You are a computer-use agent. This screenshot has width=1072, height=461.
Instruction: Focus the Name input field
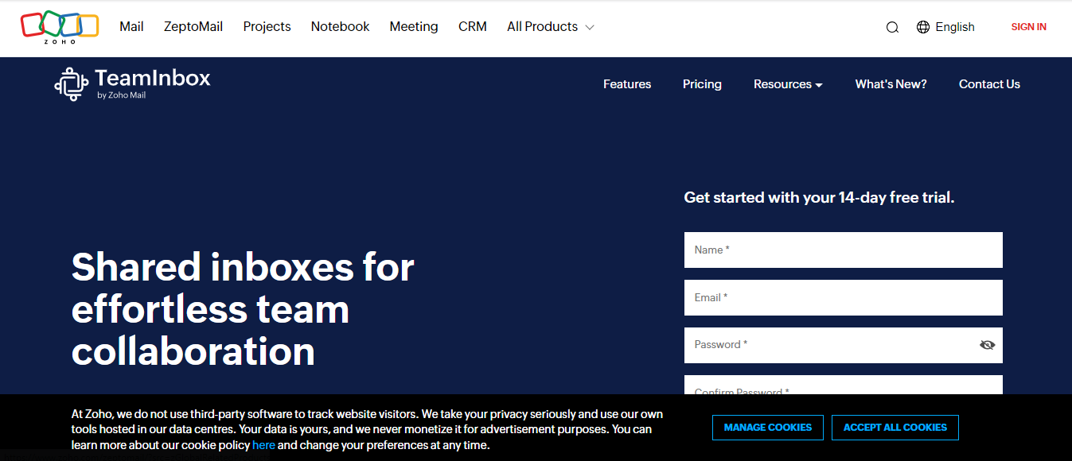click(x=844, y=250)
